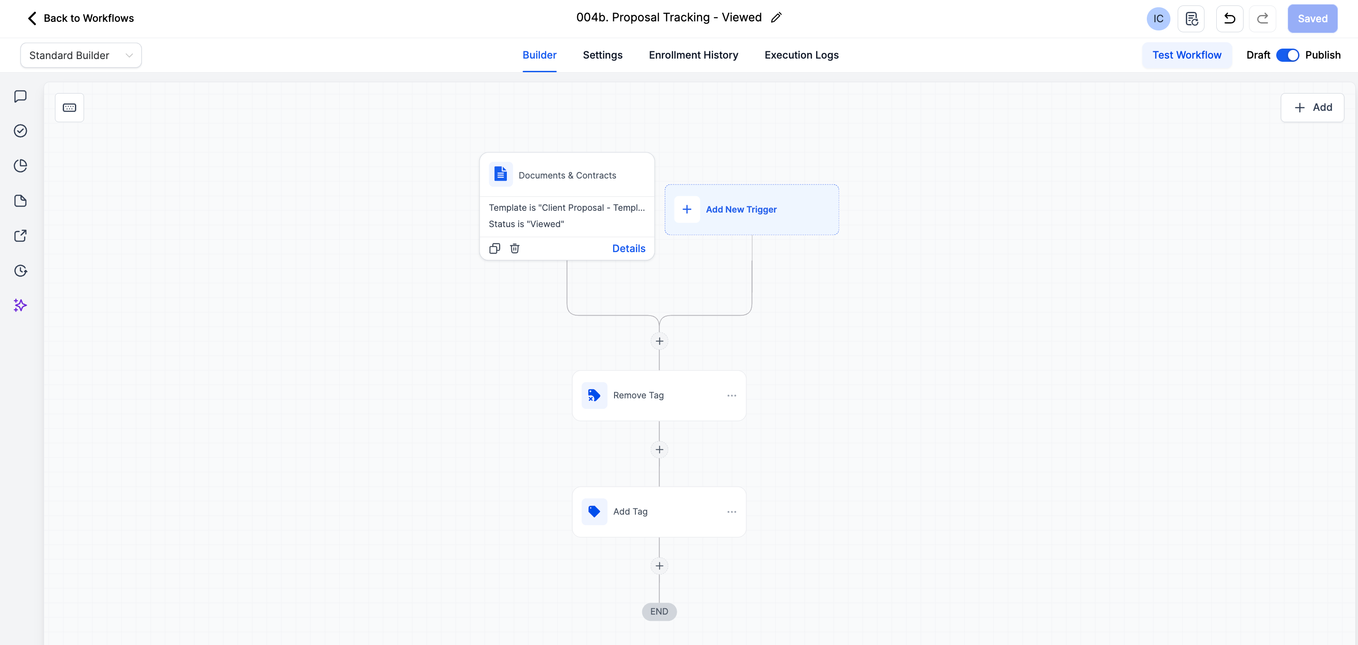Delete trigger using the trash icon
This screenshot has width=1358, height=645.
click(x=515, y=248)
